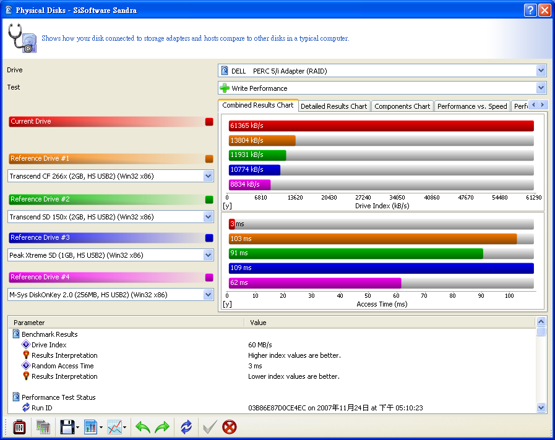The height and width of the screenshot is (440, 555).
Task: Toggle the Reference Drive #1 orange checkbox
Action: tap(209, 159)
